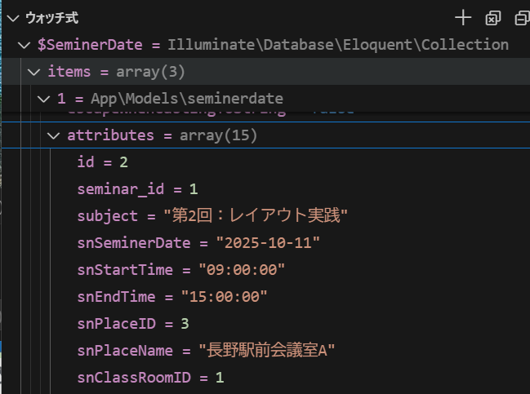Click the ウォッチ式 section title

[52, 18]
